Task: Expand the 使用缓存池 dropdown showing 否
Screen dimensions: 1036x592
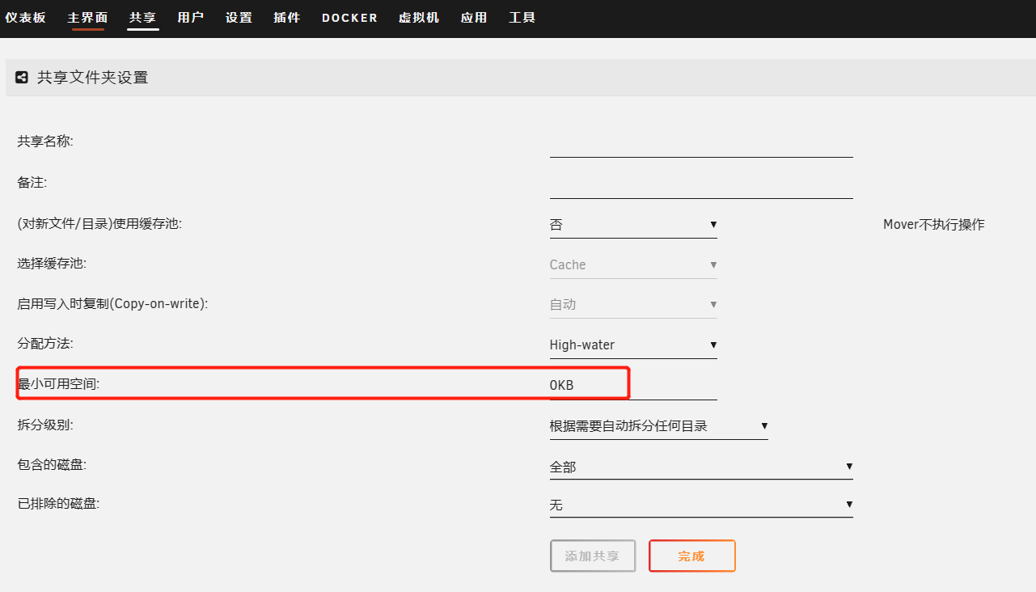Action: 632,225
